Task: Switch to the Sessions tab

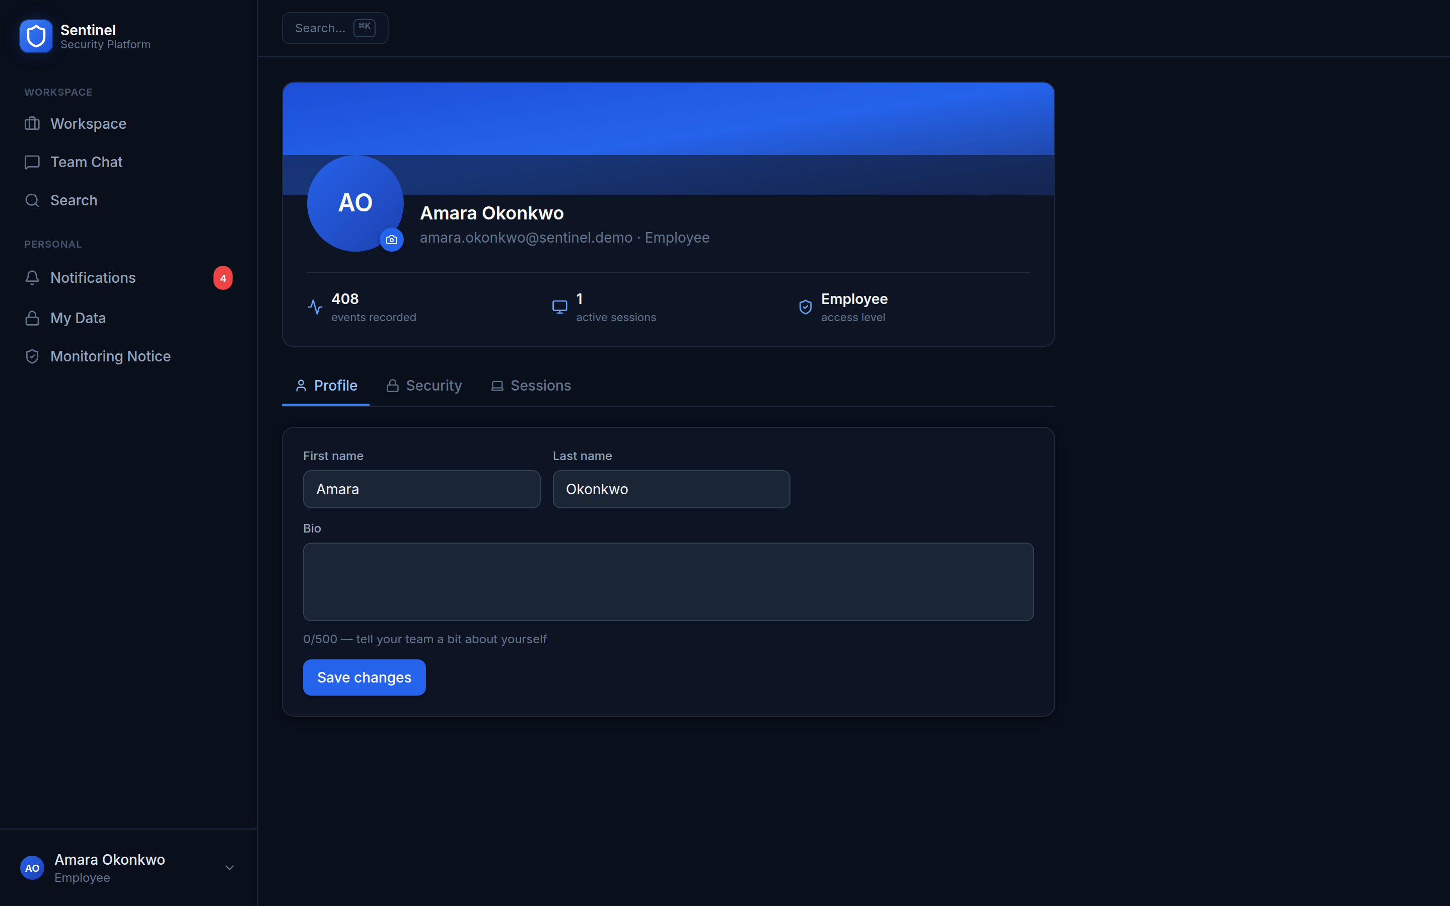Action: coord(531,386)
